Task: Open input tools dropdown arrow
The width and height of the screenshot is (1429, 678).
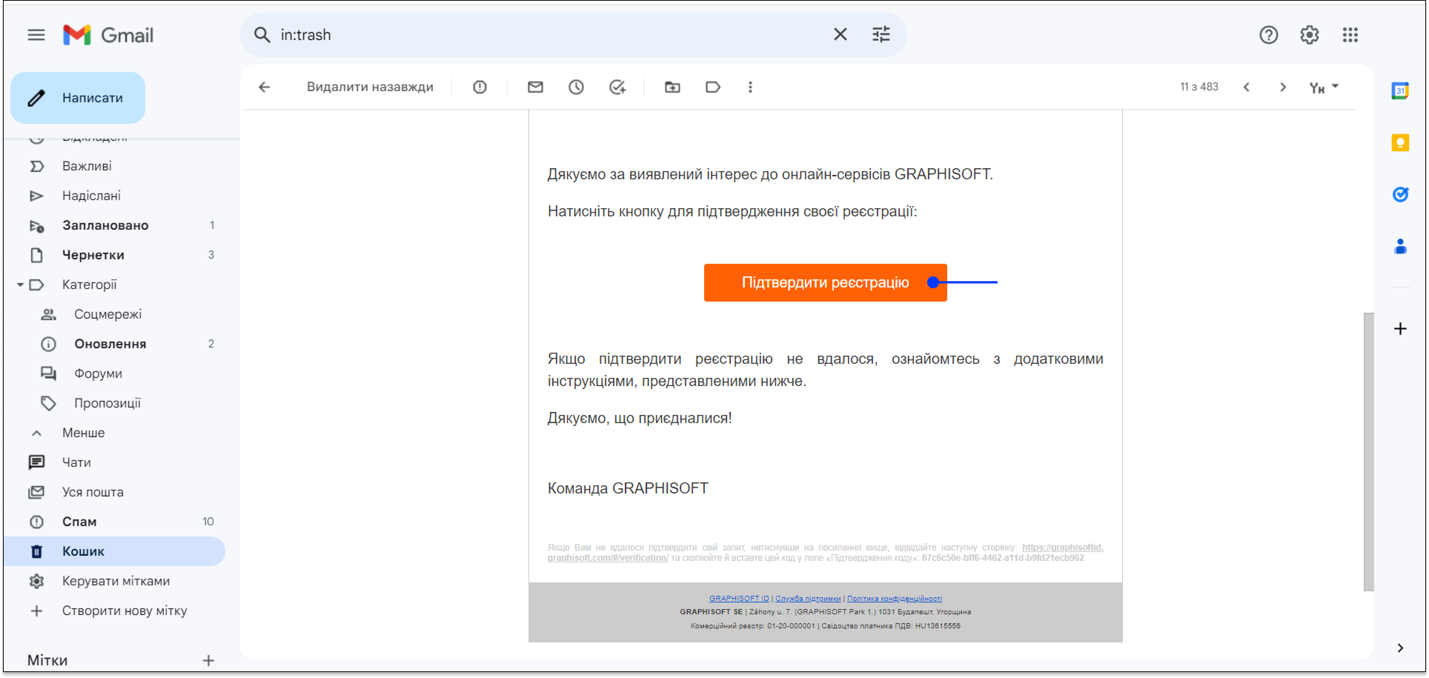Action: click(1335, 86)
